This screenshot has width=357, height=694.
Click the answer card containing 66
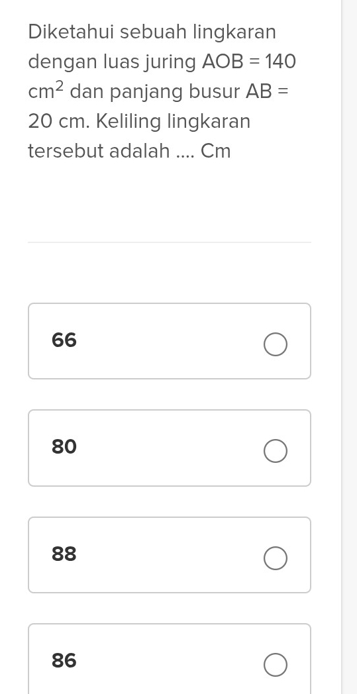pos(170,341)
